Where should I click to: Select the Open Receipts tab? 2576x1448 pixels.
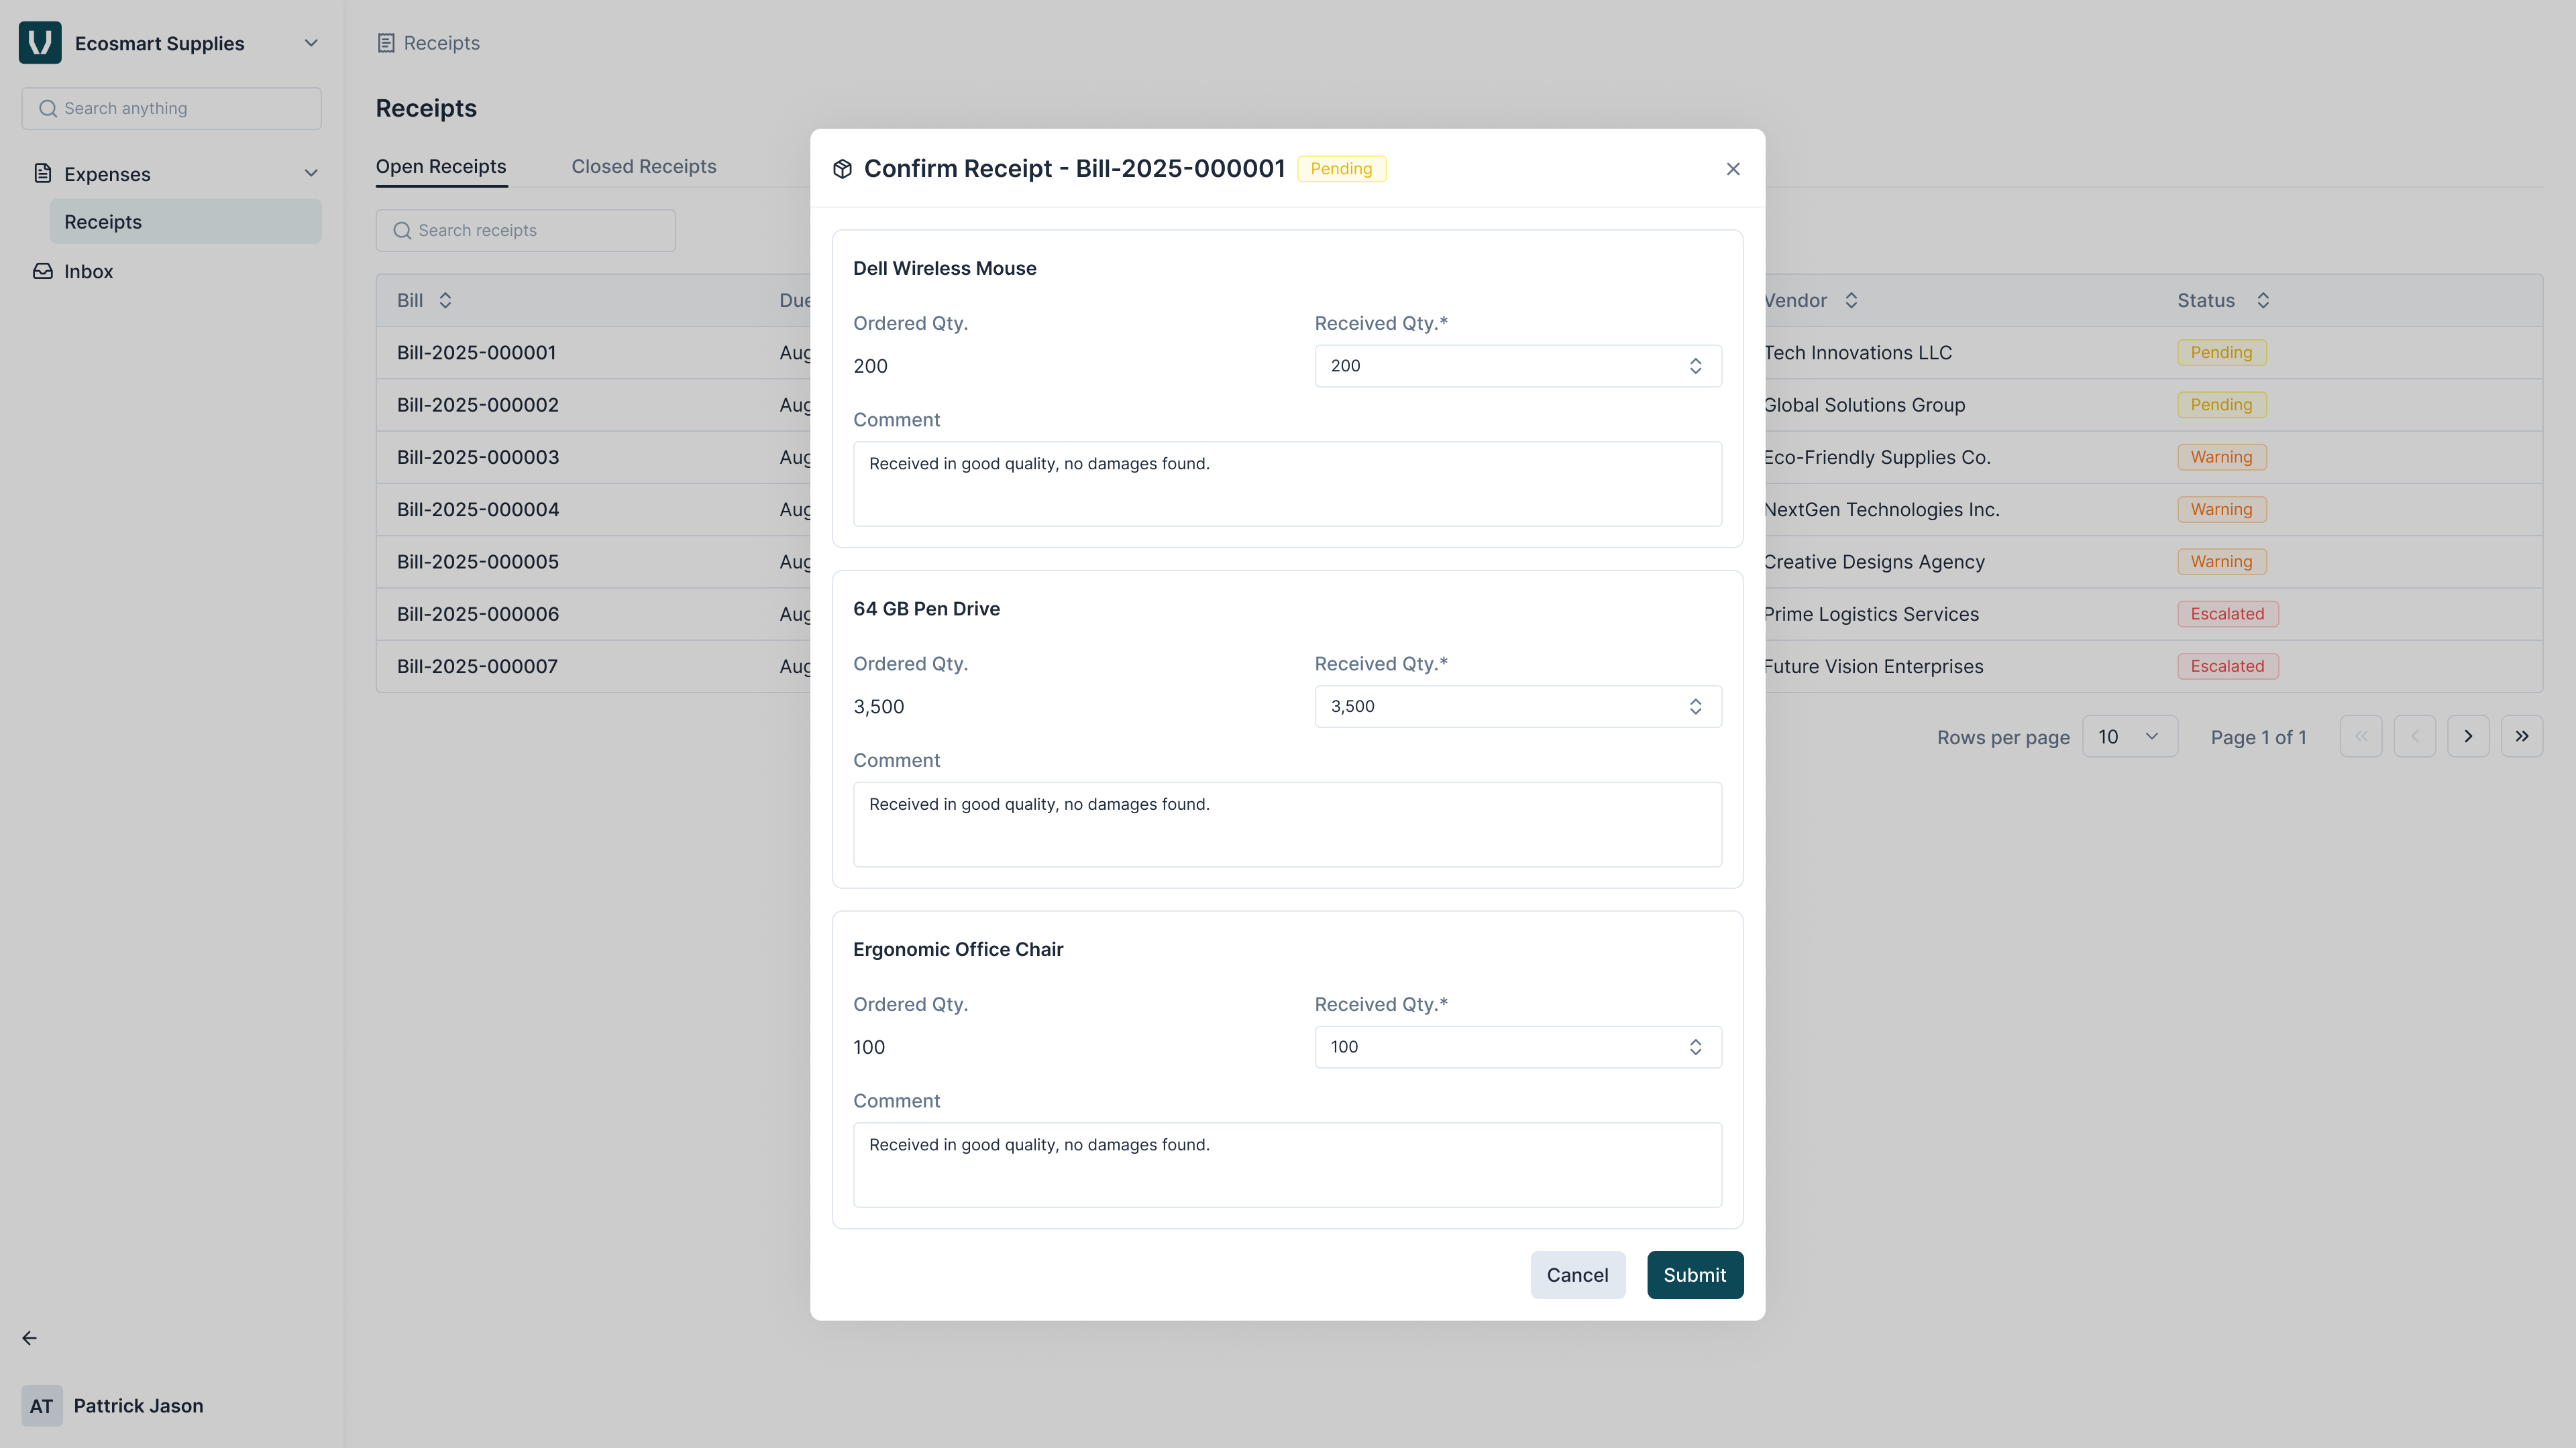coord(441,167)
